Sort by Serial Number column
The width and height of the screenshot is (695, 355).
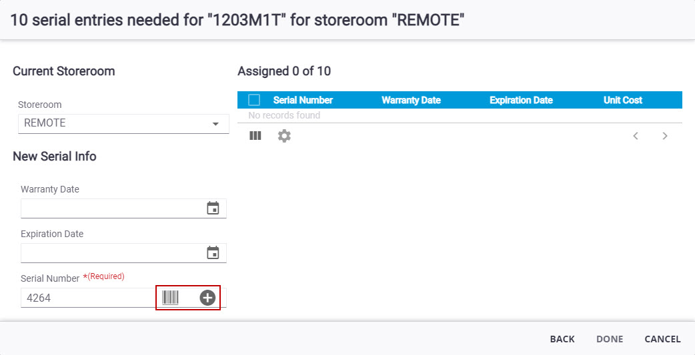(x=303, y=100)
